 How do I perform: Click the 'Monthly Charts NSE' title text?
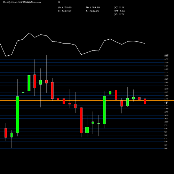pos(13,2)
